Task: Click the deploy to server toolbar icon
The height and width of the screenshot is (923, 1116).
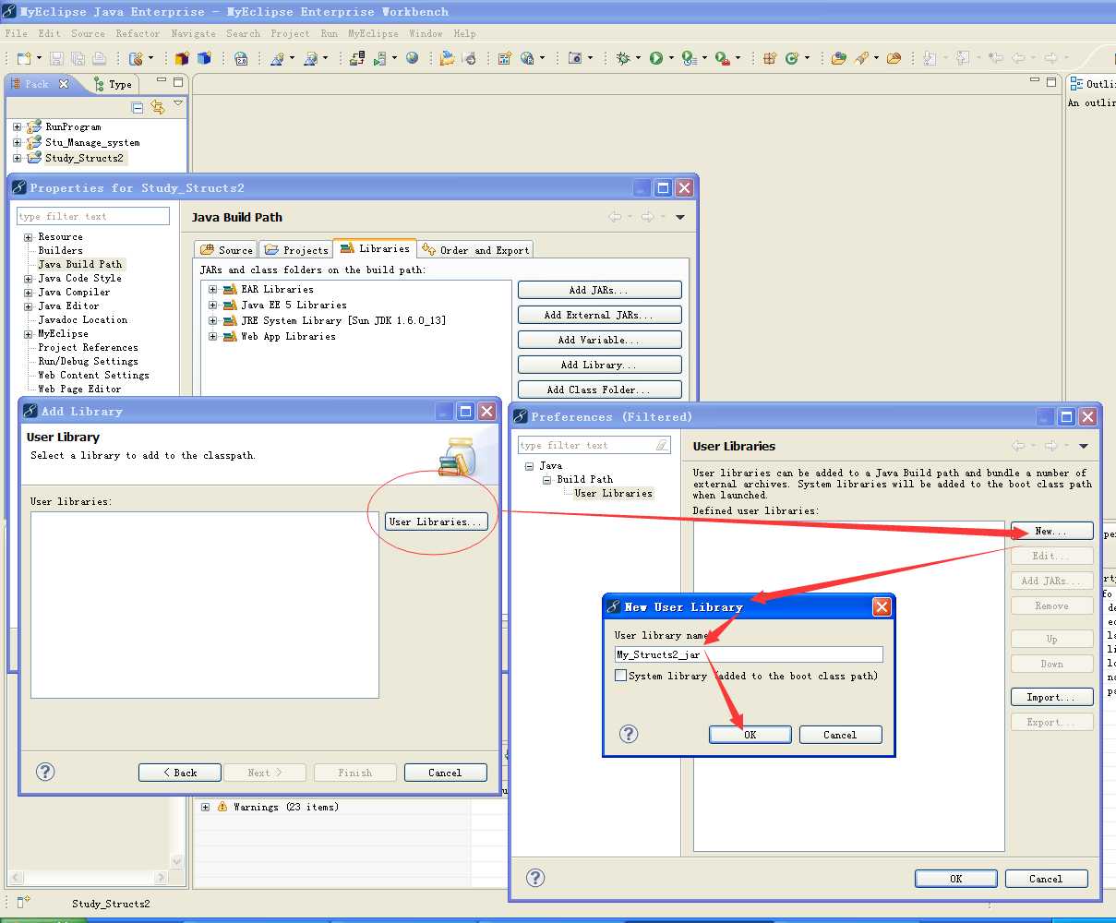Action: tap(356, 58)
